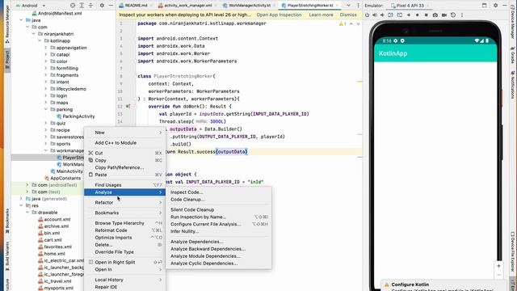
Task: Expand the com (androidTest) folder
Action: [27, 185]
